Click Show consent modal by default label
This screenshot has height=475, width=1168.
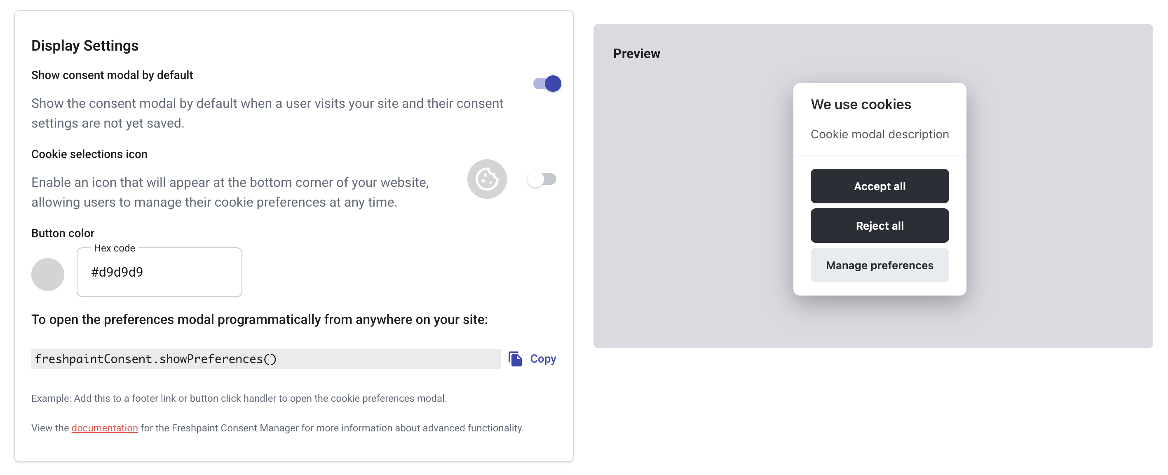[112, 75]
